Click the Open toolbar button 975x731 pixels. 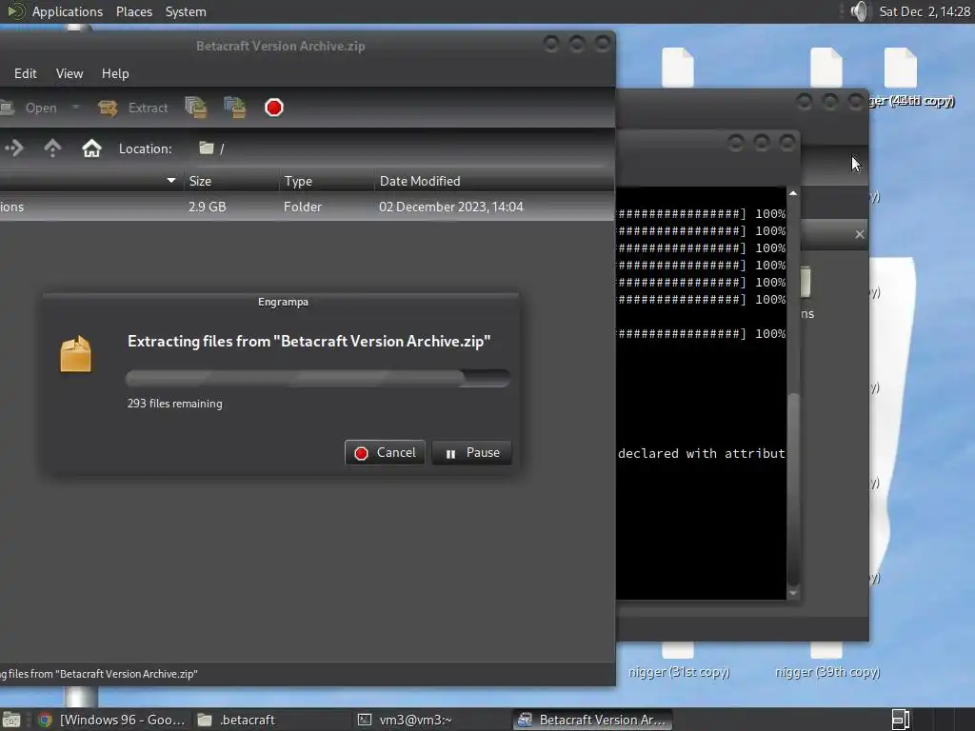coord(30,108)
